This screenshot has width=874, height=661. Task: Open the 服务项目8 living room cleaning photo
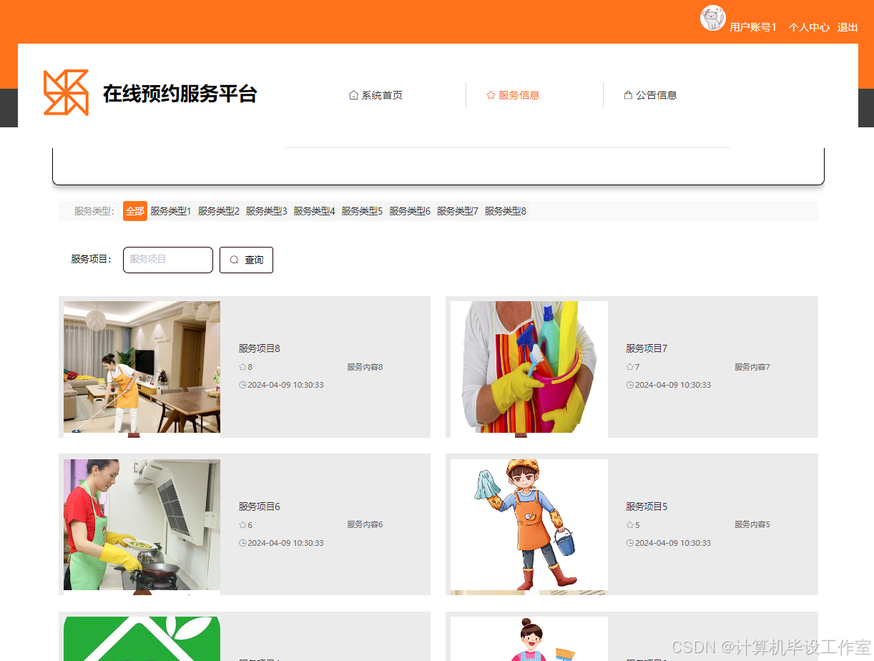click(x=142, y=367)
